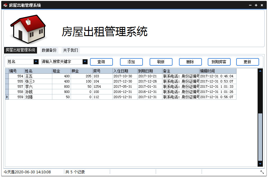Click the 备注 column header

pyautogui.click(x=181, y=71)
